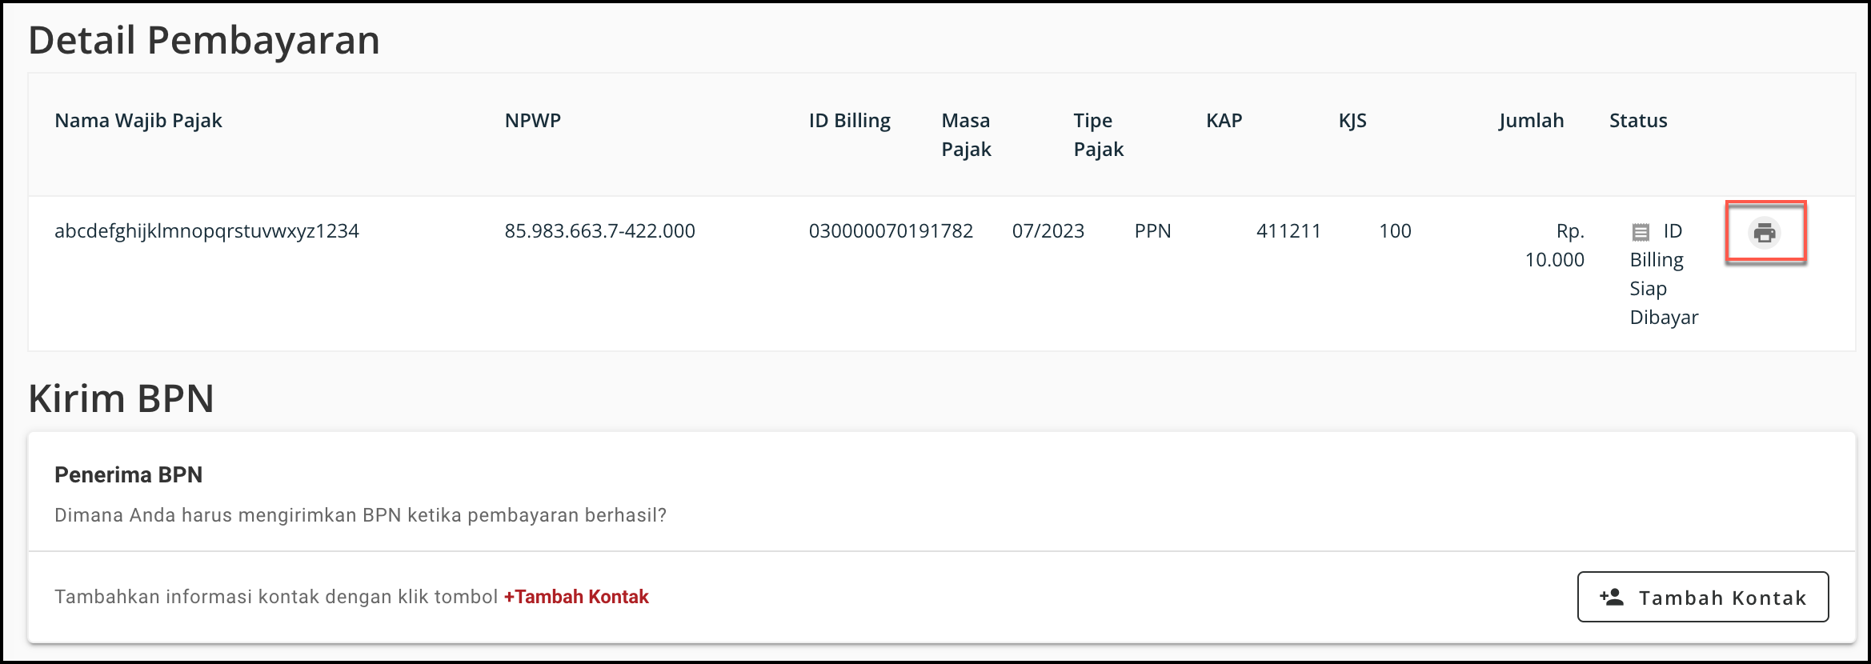
Task: Click the Penerima BPN card title
Action: tap(129, 474)
